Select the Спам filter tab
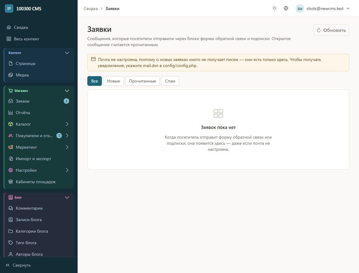This screenshot has width=359, height=273. click(x=170, y=81)
